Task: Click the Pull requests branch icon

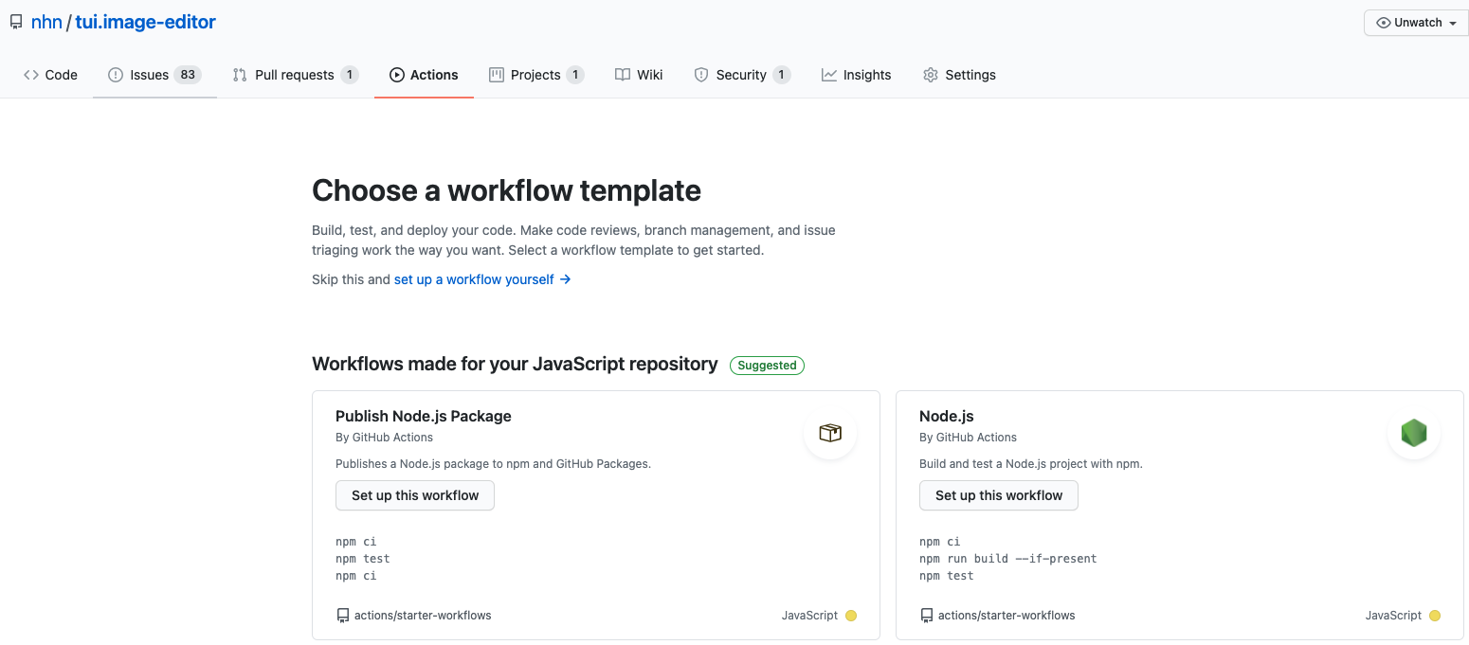Action: pos(240,75)
